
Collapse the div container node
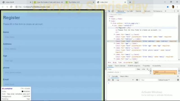[113, 26]
